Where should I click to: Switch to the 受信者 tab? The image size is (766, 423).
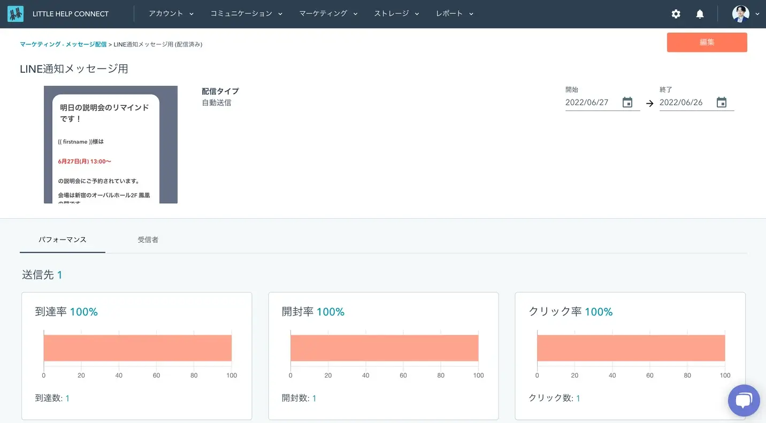pos(148,240)
